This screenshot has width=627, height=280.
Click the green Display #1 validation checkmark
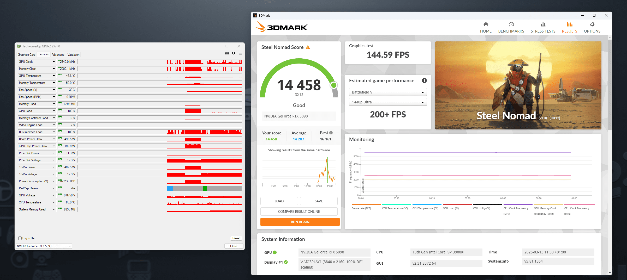[286, 262]
